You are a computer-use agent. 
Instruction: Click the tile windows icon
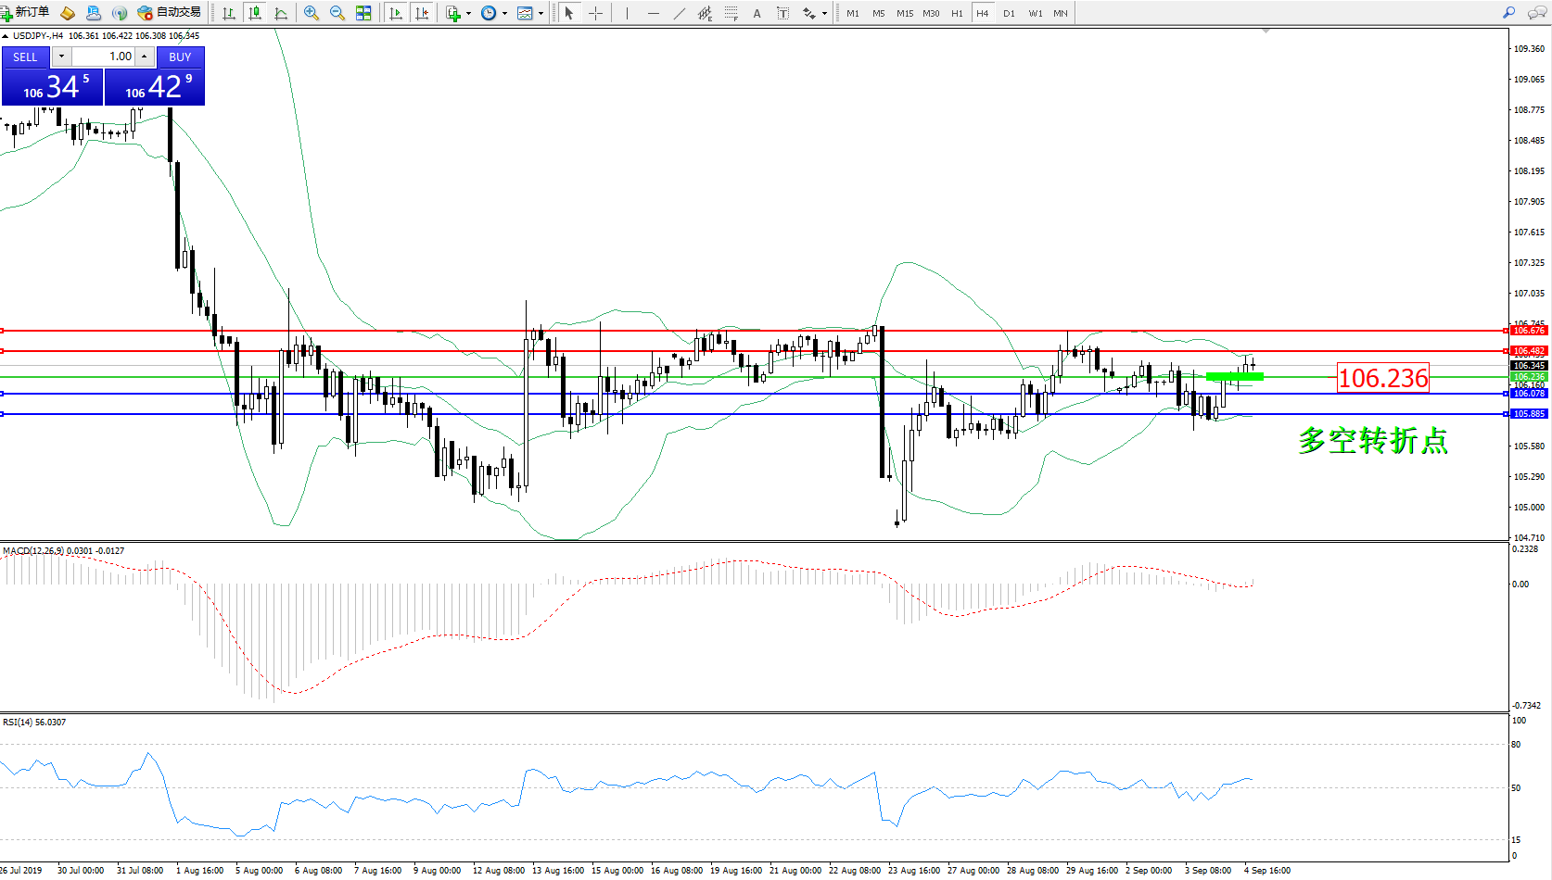coord(363,13)
